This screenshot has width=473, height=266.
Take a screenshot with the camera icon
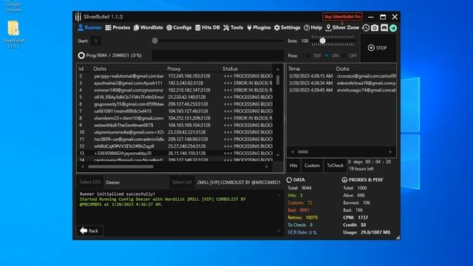click(375, 28)
